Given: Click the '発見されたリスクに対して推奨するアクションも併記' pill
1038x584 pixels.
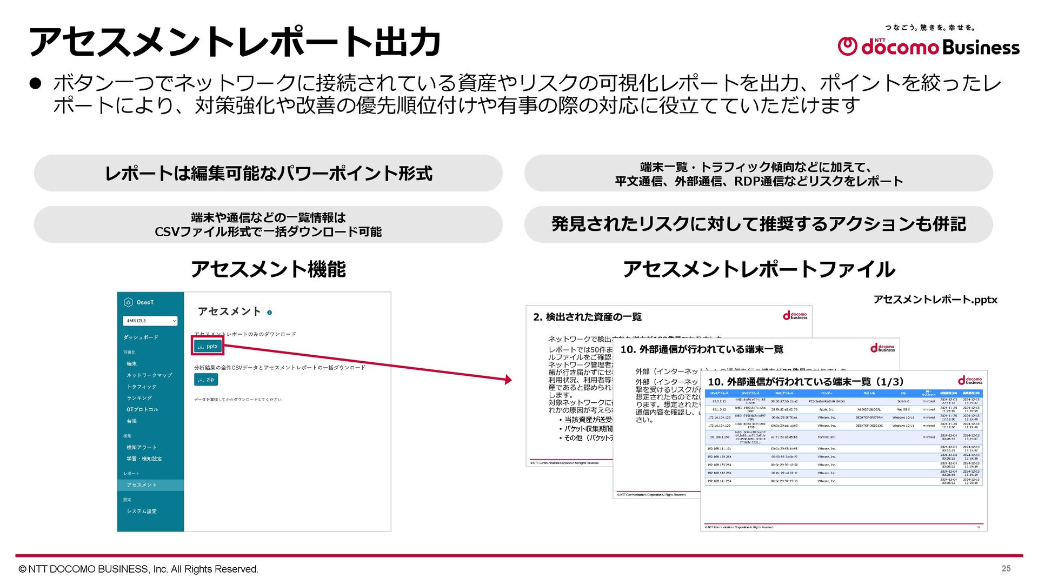Looking at the screenshot, I should [758, 224].
